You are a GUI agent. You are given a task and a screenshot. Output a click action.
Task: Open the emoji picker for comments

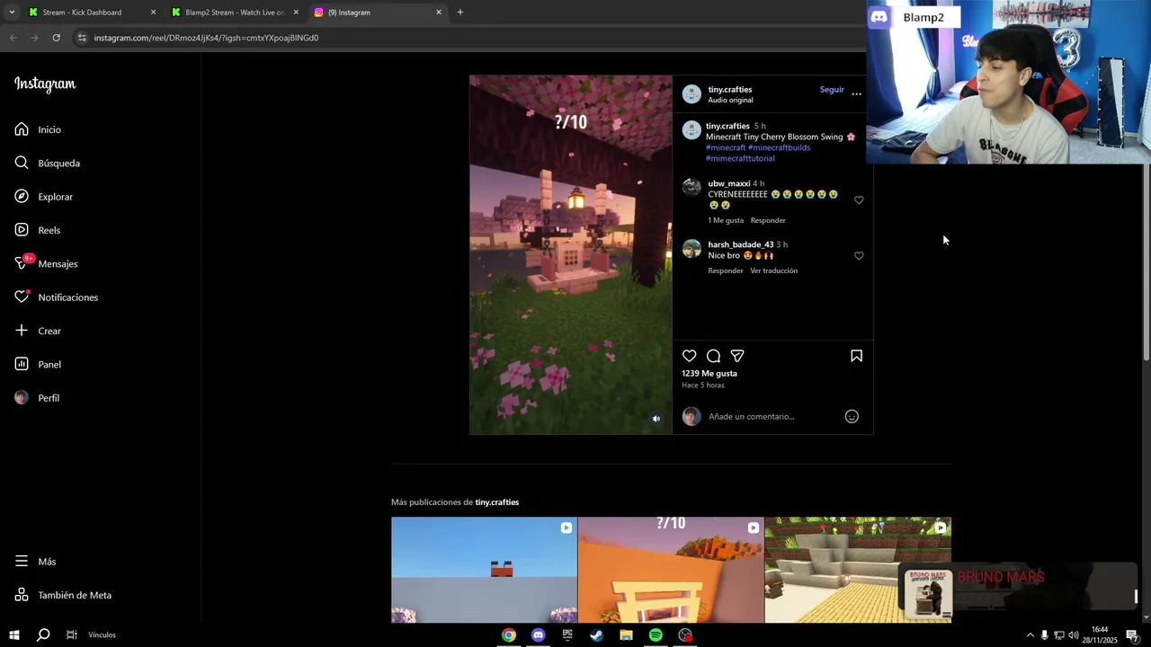852,416
